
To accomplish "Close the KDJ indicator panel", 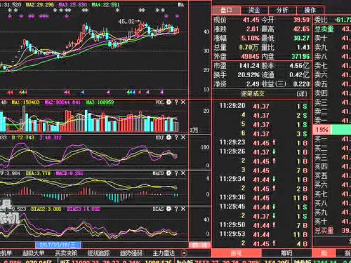I will pos(183,138).
